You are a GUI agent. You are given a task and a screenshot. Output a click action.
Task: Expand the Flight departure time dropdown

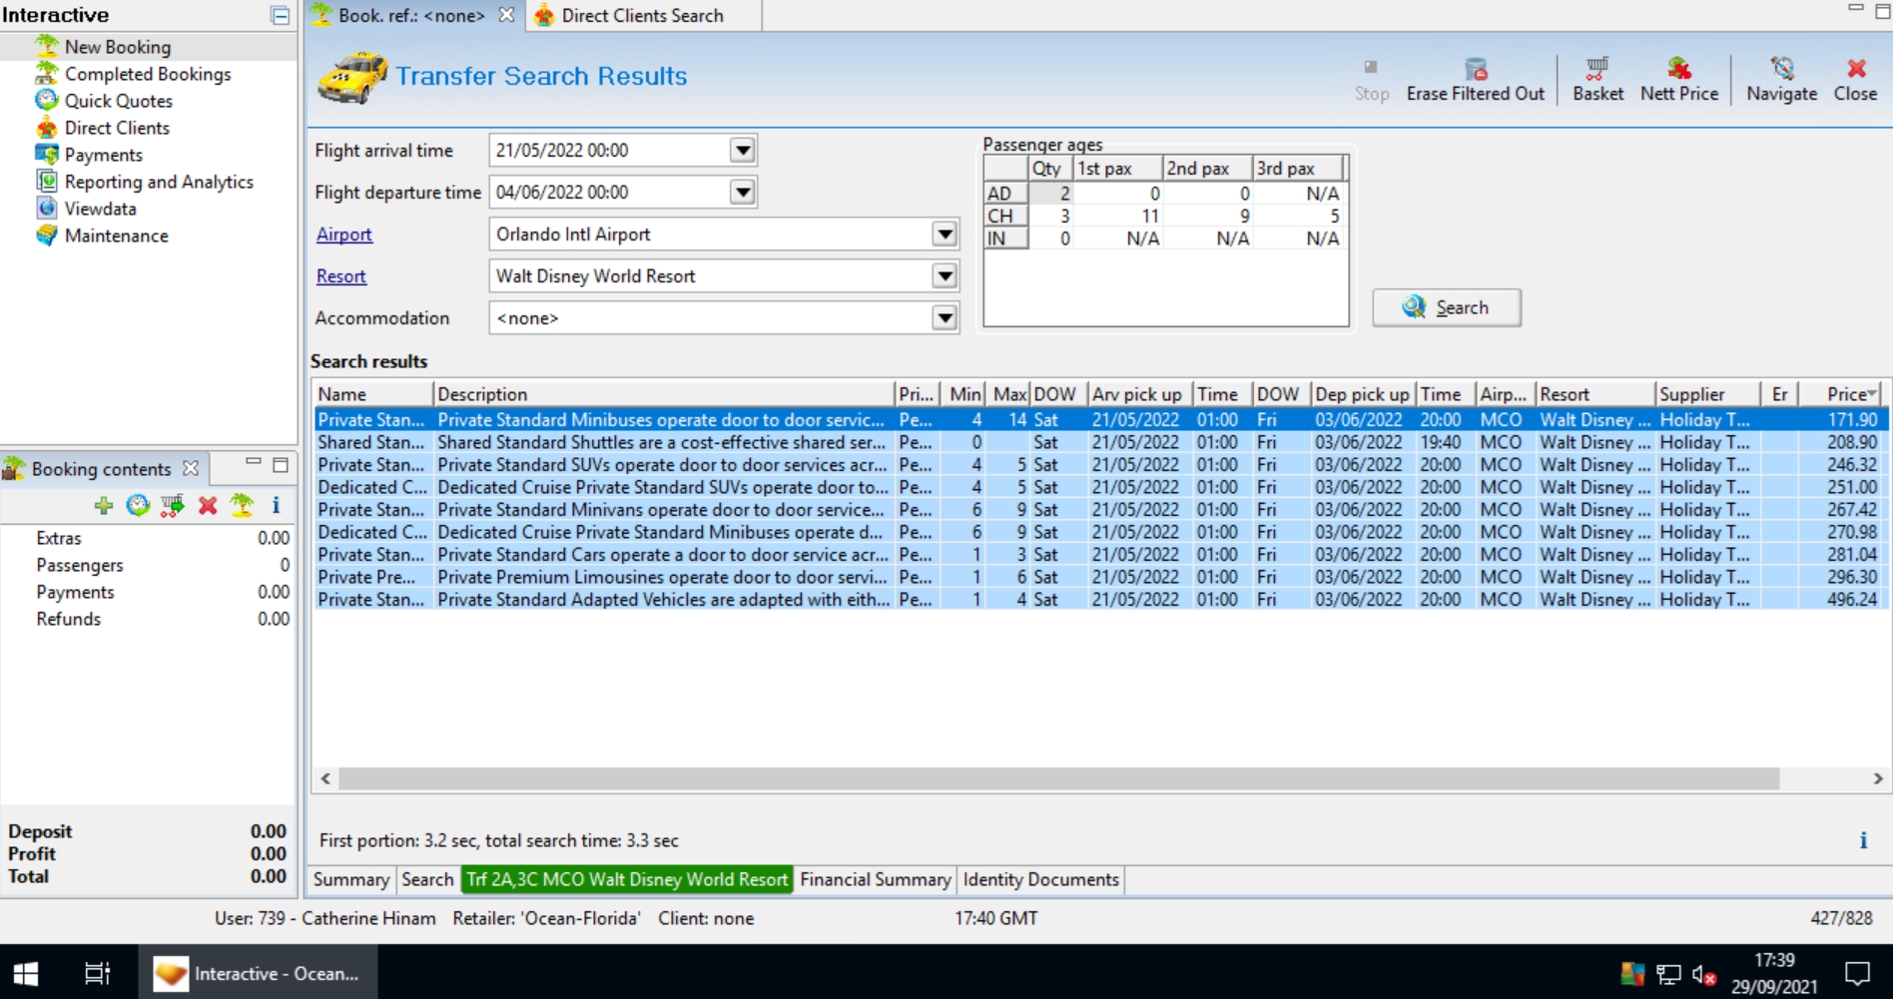pos(742,193)
